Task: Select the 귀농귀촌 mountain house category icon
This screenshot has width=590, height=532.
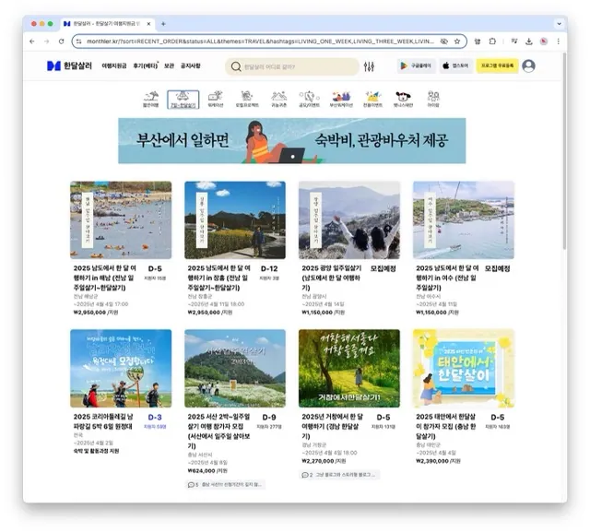Action: pyautogui.click(x=278, y=100)
